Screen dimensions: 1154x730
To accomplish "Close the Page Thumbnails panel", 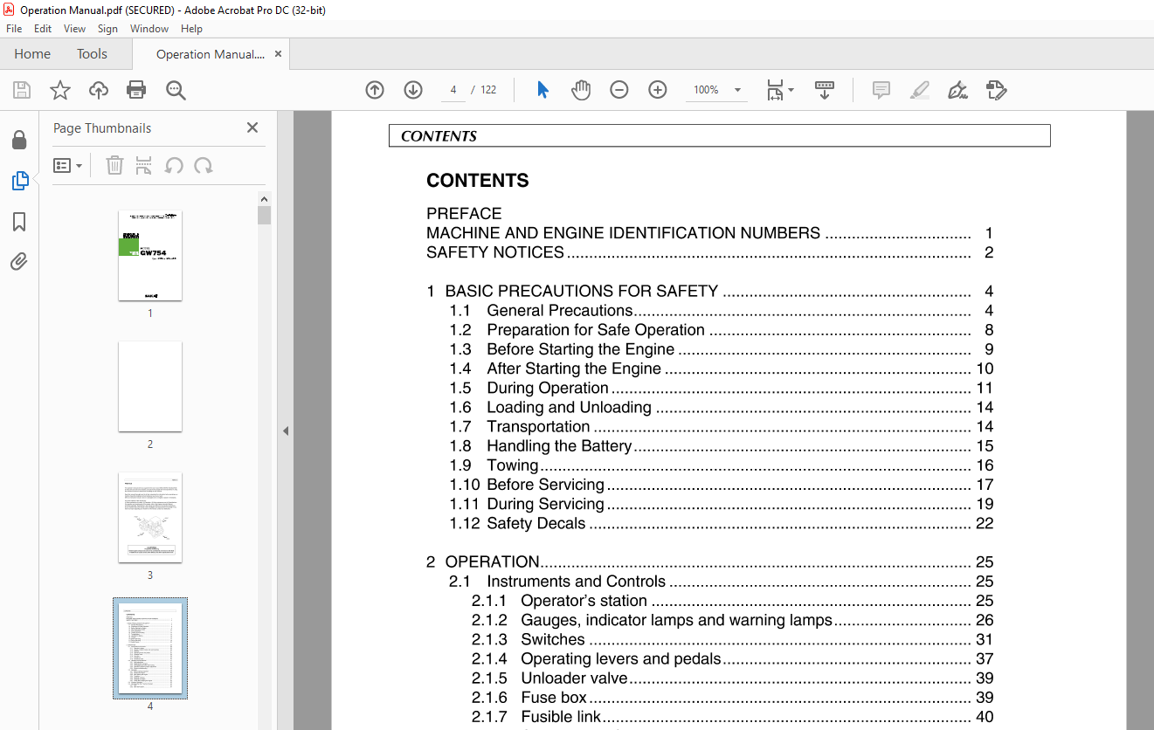I will 252,127.
